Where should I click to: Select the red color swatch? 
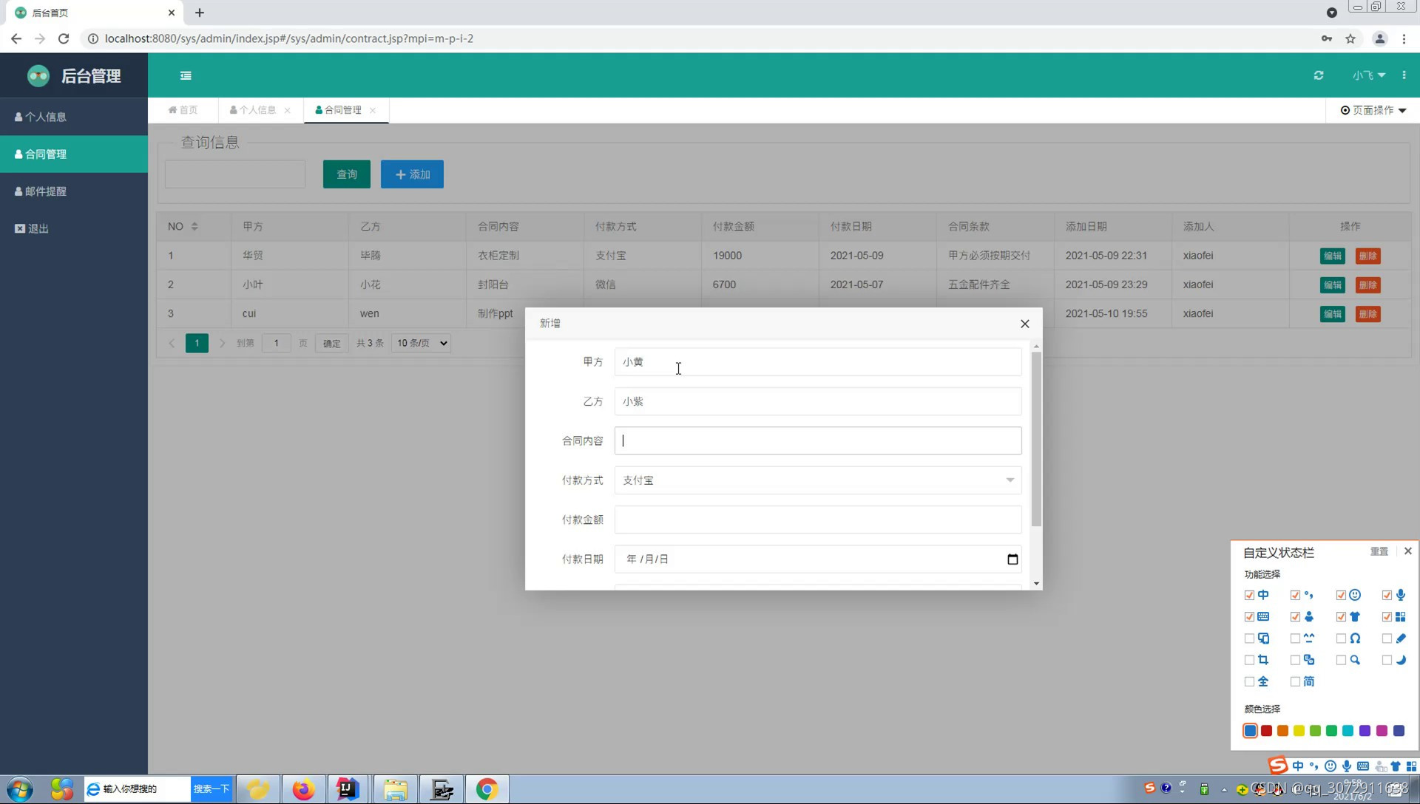[1266, 731]
